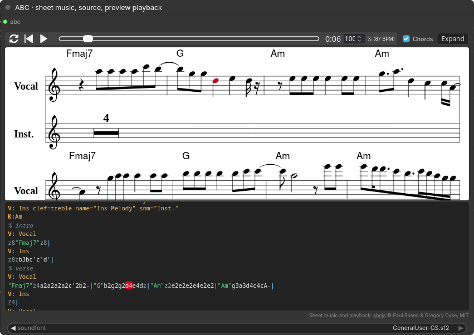This screenshot has height=335, width=474.
Task: Click the 0:06 playback time display
Action: [333, 39]
